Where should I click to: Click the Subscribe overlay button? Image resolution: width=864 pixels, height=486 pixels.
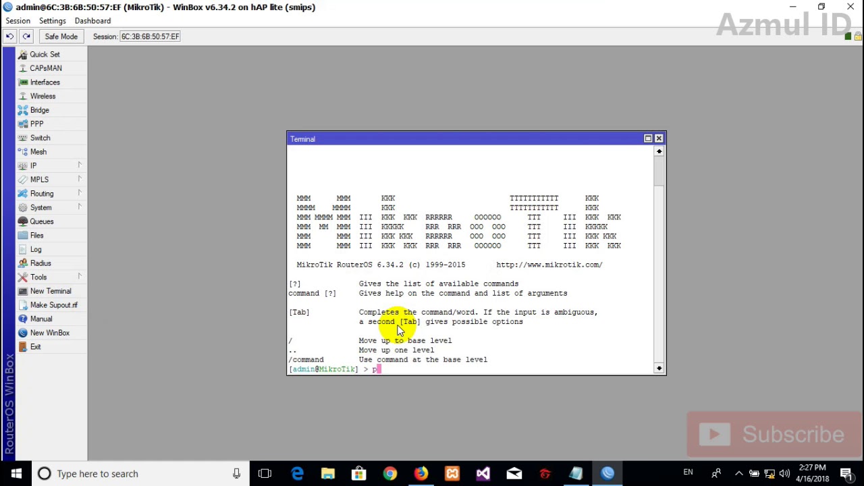(x=774, y=434)
